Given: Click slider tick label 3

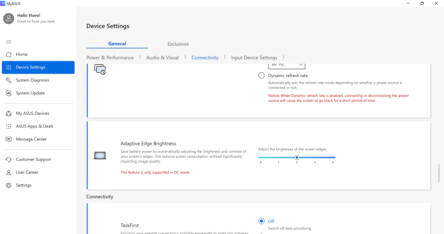Looking at the screenshot, I should 315,162.
